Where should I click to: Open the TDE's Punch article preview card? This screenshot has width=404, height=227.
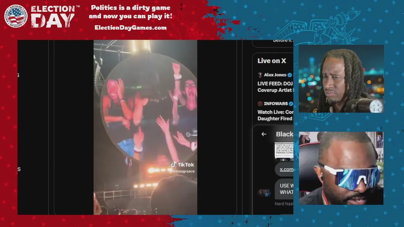284,151
